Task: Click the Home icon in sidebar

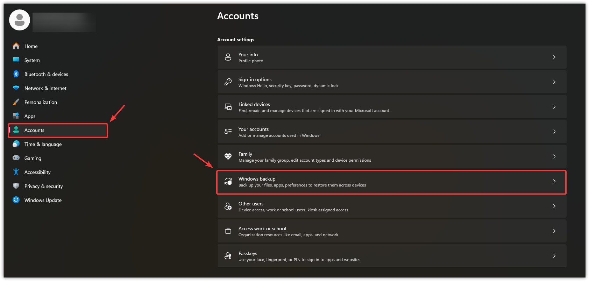Action: click(16, 46)
